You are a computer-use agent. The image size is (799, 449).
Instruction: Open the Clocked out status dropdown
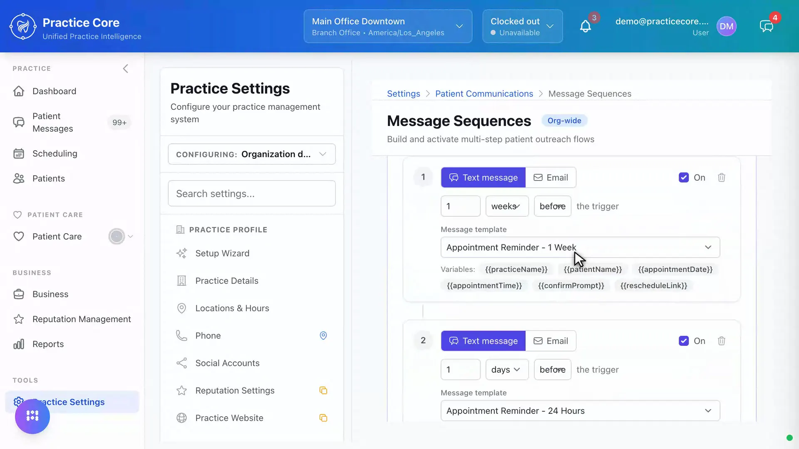coord(523,26)
